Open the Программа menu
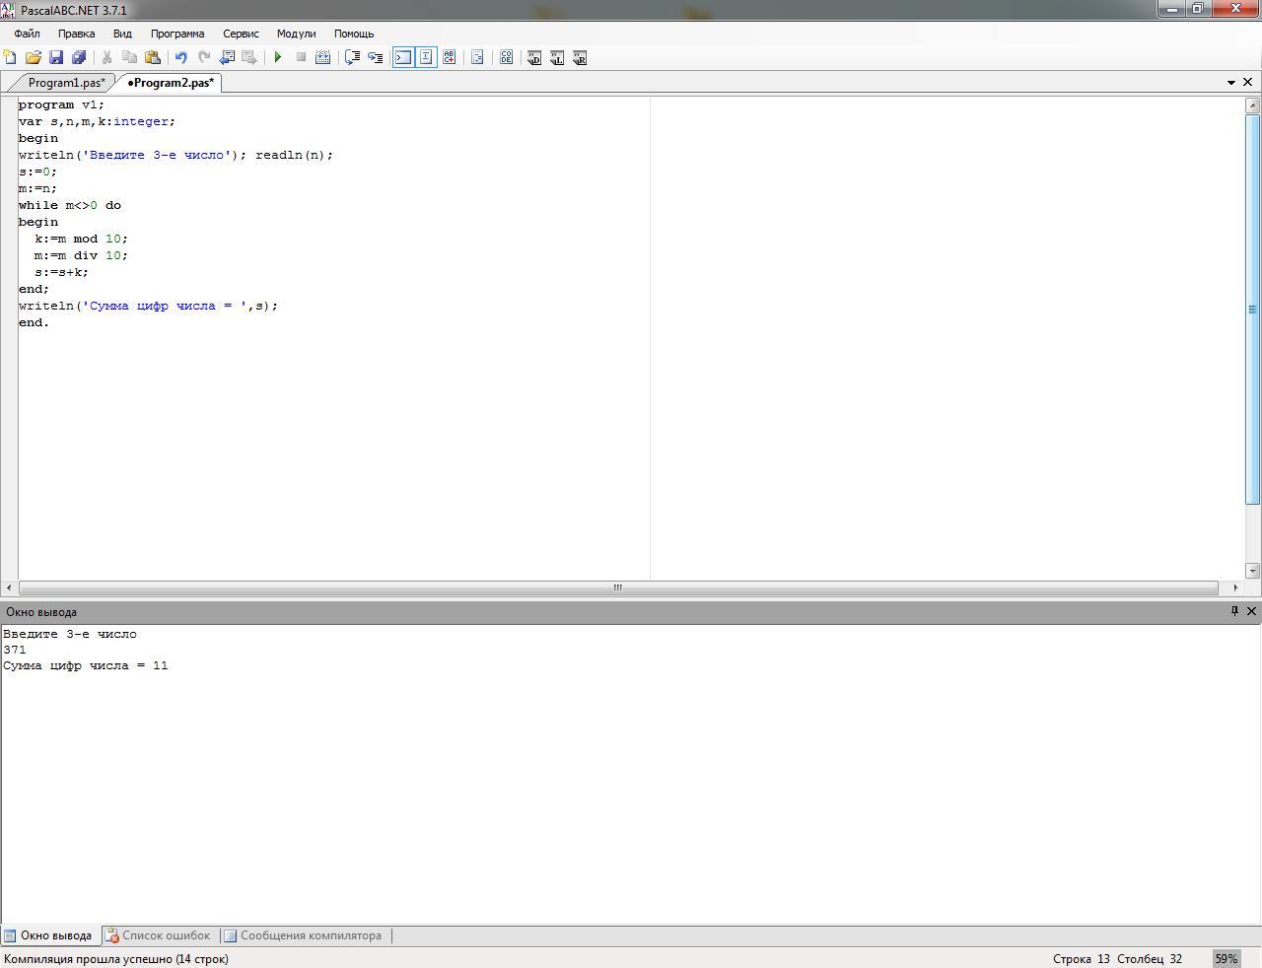 (x=177, y=34)
